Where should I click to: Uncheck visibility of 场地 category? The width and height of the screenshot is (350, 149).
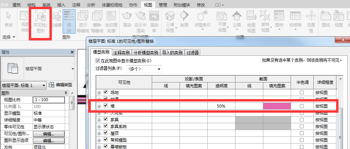(x=106, y=92)
